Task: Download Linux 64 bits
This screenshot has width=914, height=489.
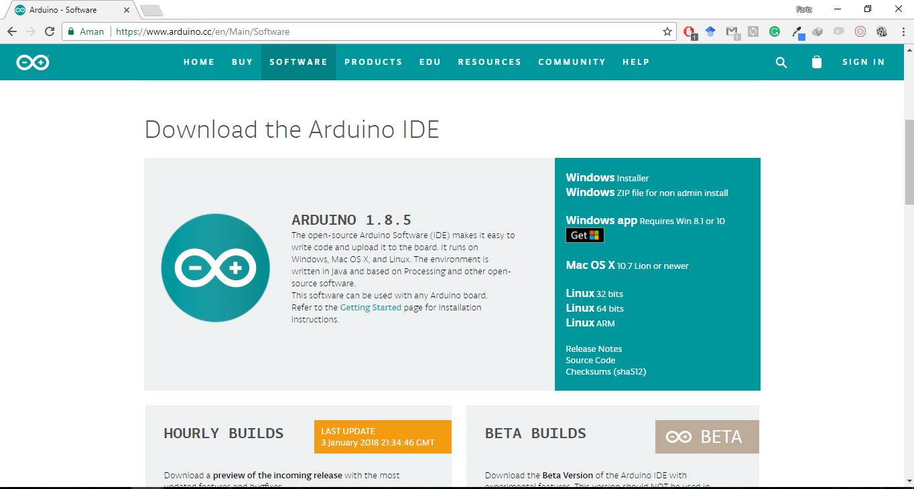Action: pos(594,308)
